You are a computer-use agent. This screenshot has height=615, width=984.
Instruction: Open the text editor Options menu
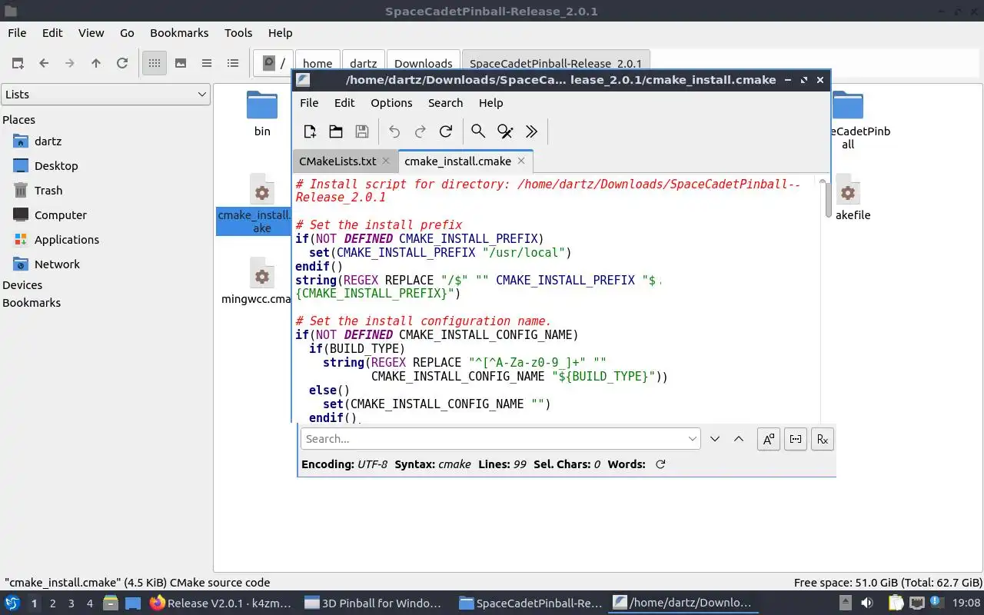tap(391, 103)
